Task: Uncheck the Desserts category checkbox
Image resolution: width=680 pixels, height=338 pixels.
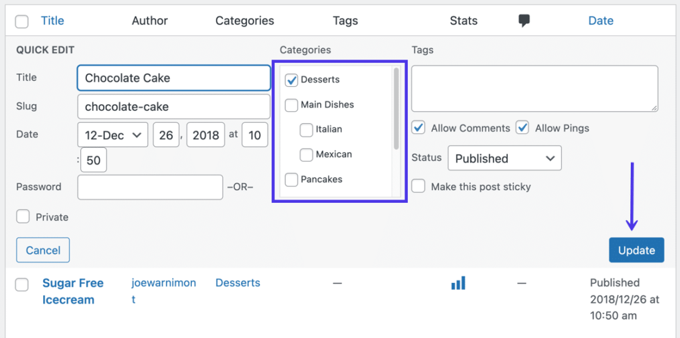Action: coord(292,80)
